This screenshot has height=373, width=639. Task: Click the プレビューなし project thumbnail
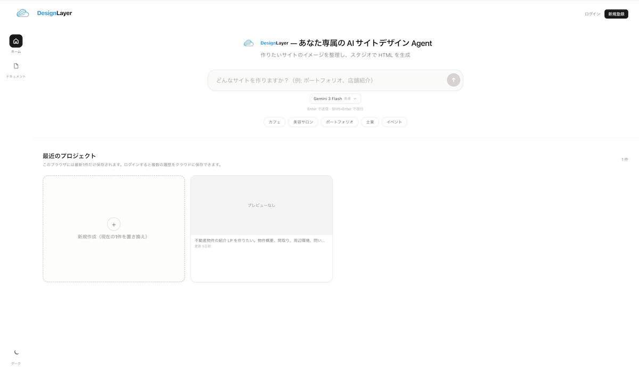261,205
